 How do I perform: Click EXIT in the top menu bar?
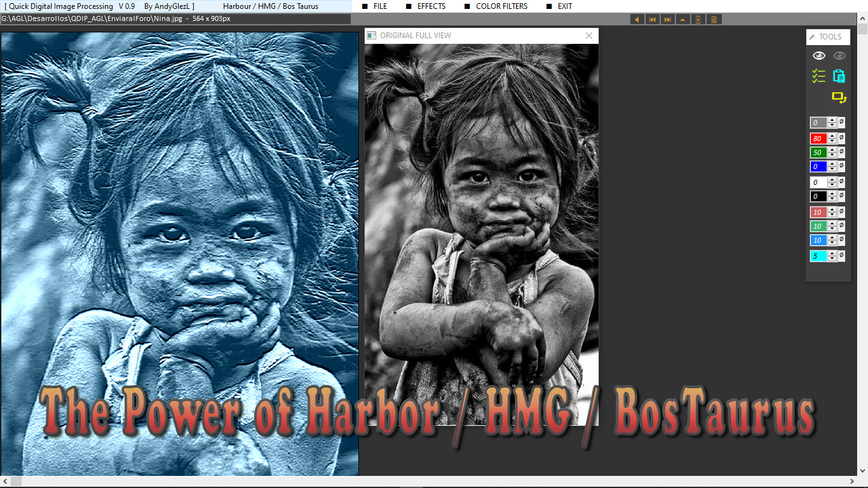[565, 6]
